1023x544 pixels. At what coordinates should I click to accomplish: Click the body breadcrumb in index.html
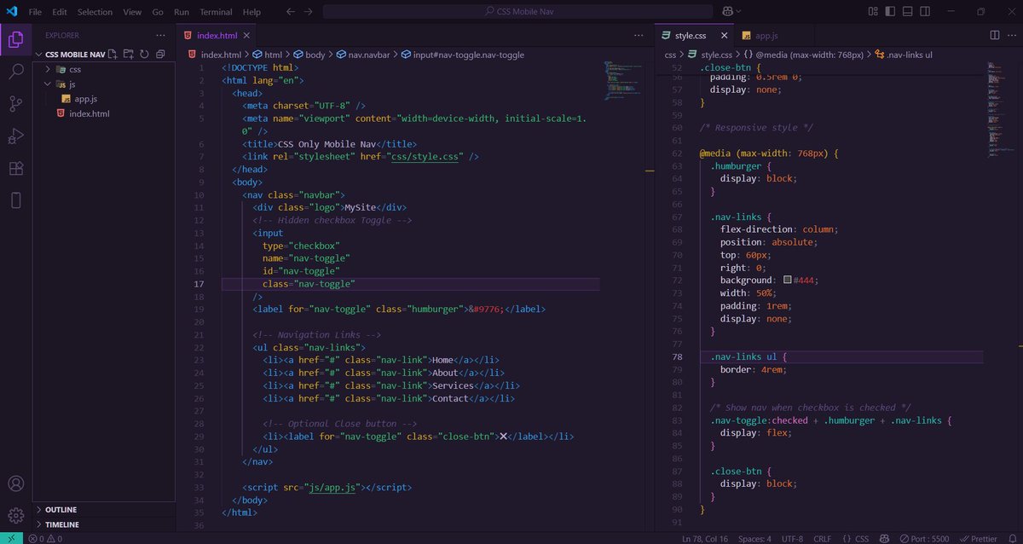coord(309,55)
